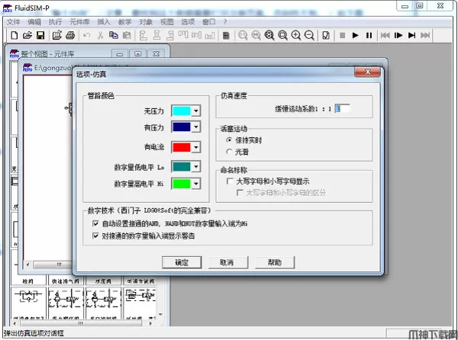
Task: Open the ? help menu
Action: pyautogui.click(x=225, y=22)
